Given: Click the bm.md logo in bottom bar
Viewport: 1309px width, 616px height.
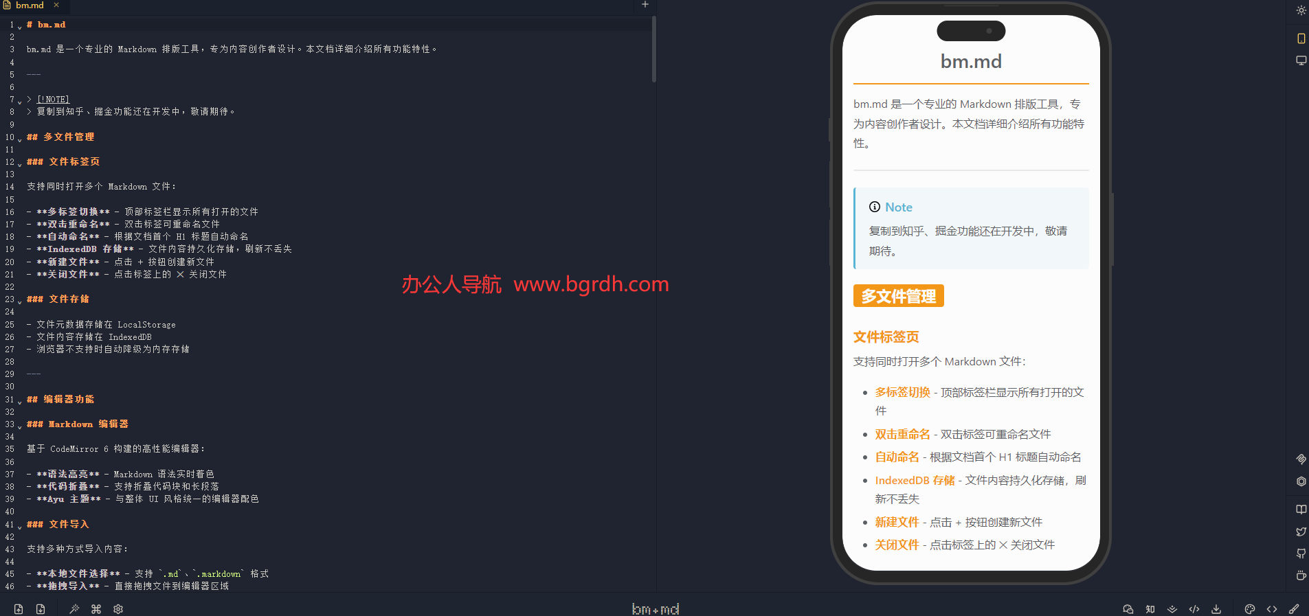Looking at the screenshot, I should coord(655,609).
